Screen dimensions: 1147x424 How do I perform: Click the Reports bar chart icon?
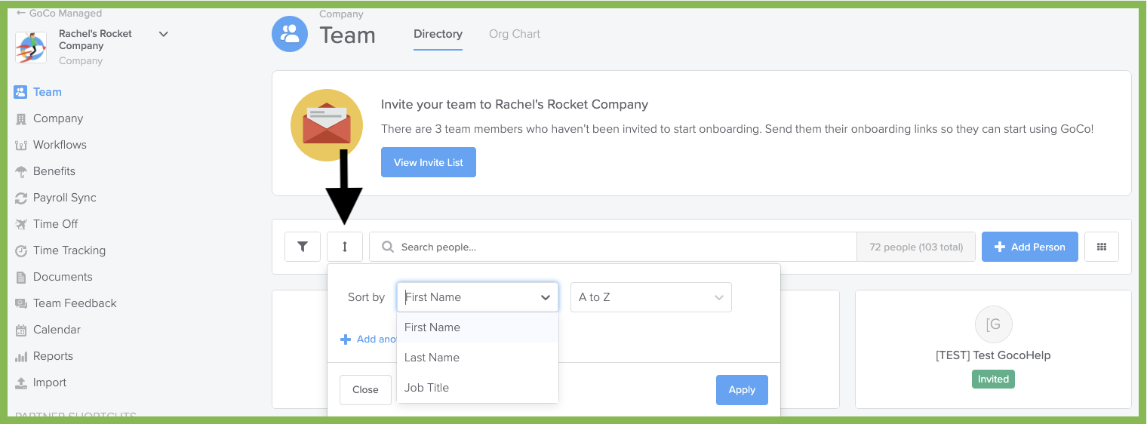[x=20, y=356]
